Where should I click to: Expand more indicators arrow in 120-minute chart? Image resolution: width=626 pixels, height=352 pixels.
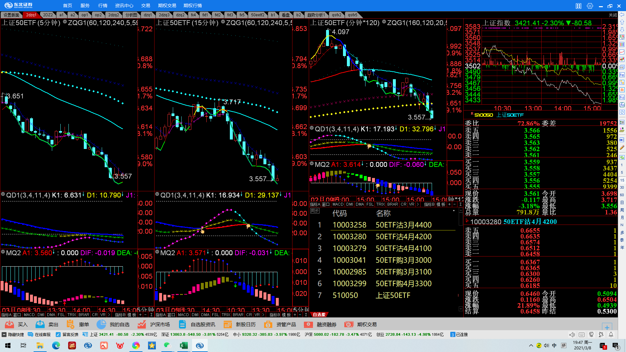coord(418,204)
